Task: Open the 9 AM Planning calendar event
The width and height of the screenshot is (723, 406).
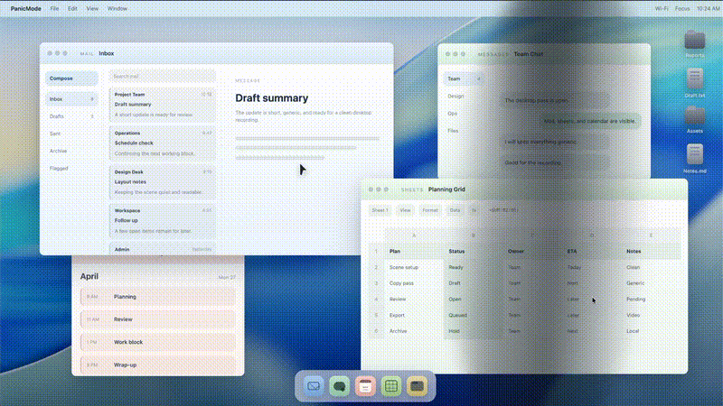Action: click(157, 297)
